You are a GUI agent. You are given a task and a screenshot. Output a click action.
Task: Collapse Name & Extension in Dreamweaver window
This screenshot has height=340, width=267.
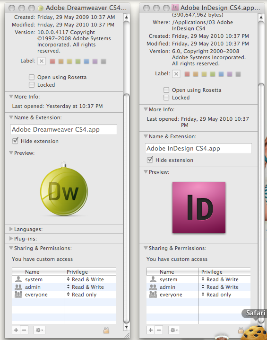pos(11,117)
